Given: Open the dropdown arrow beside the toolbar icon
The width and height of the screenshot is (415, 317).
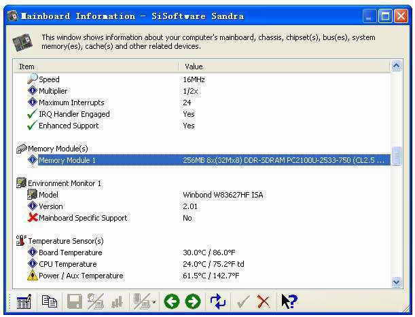Looking at the screenshot, I should 154,302.
